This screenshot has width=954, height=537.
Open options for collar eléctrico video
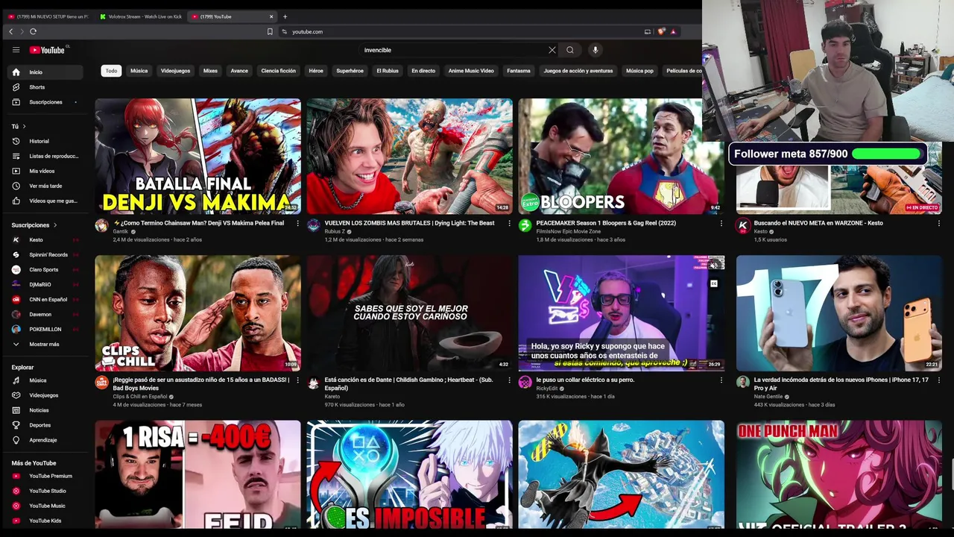coord(721,380)
